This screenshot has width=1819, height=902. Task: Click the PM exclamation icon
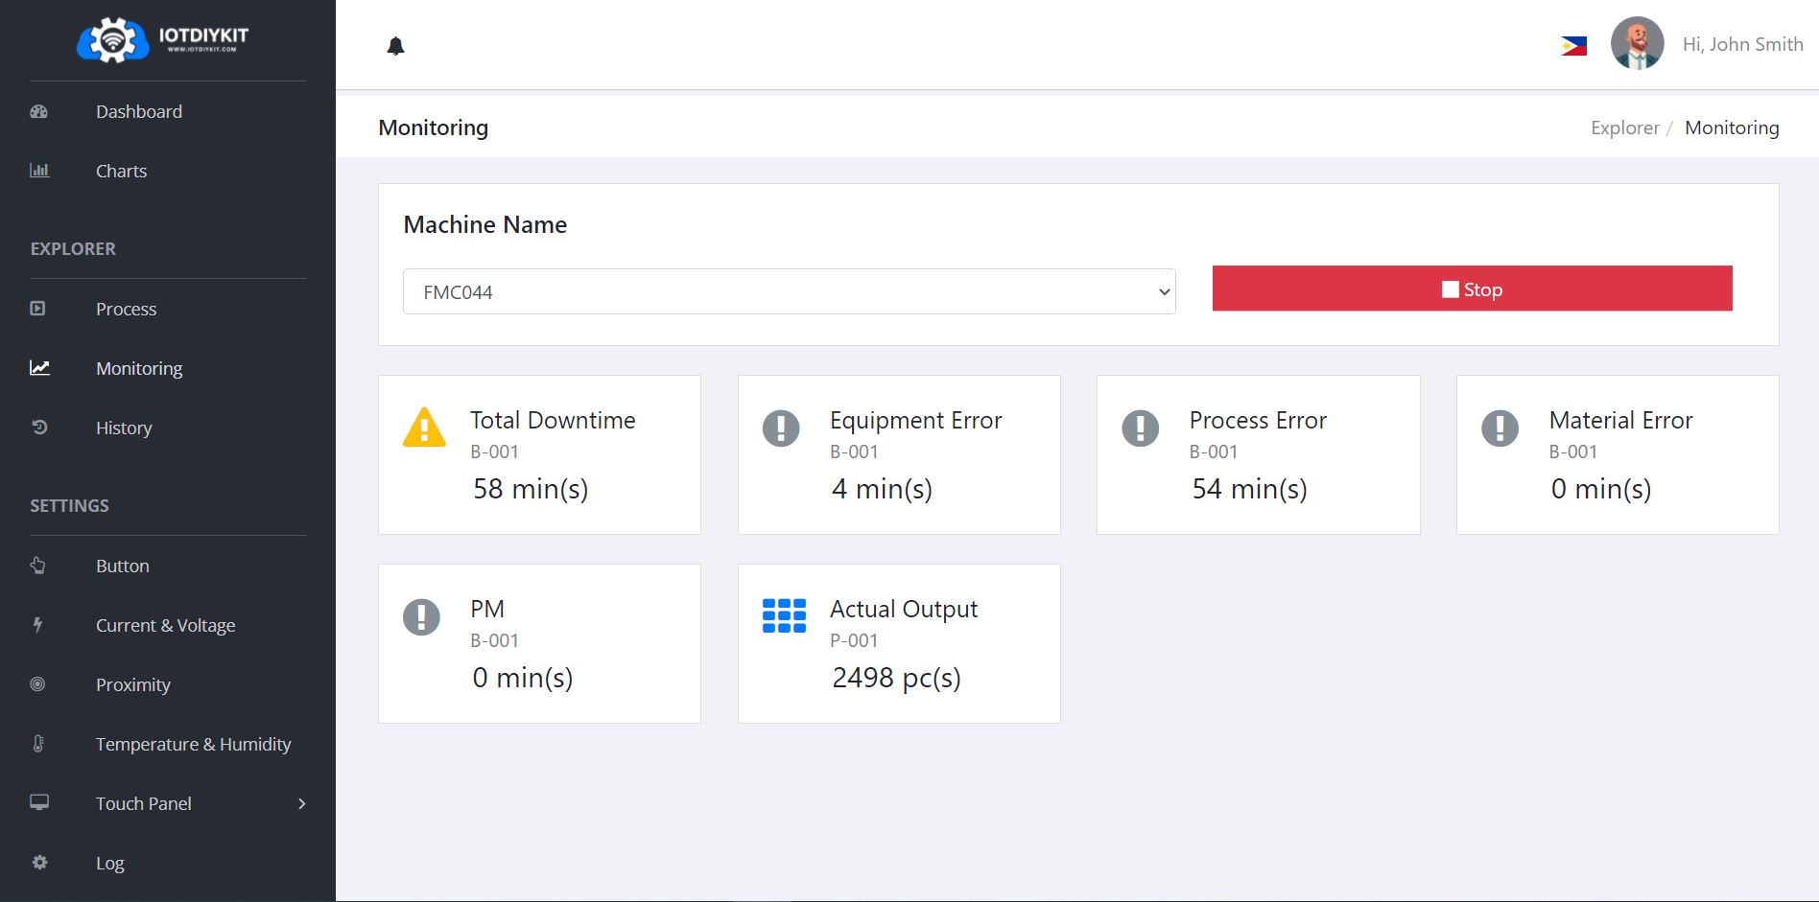[421, 616]
